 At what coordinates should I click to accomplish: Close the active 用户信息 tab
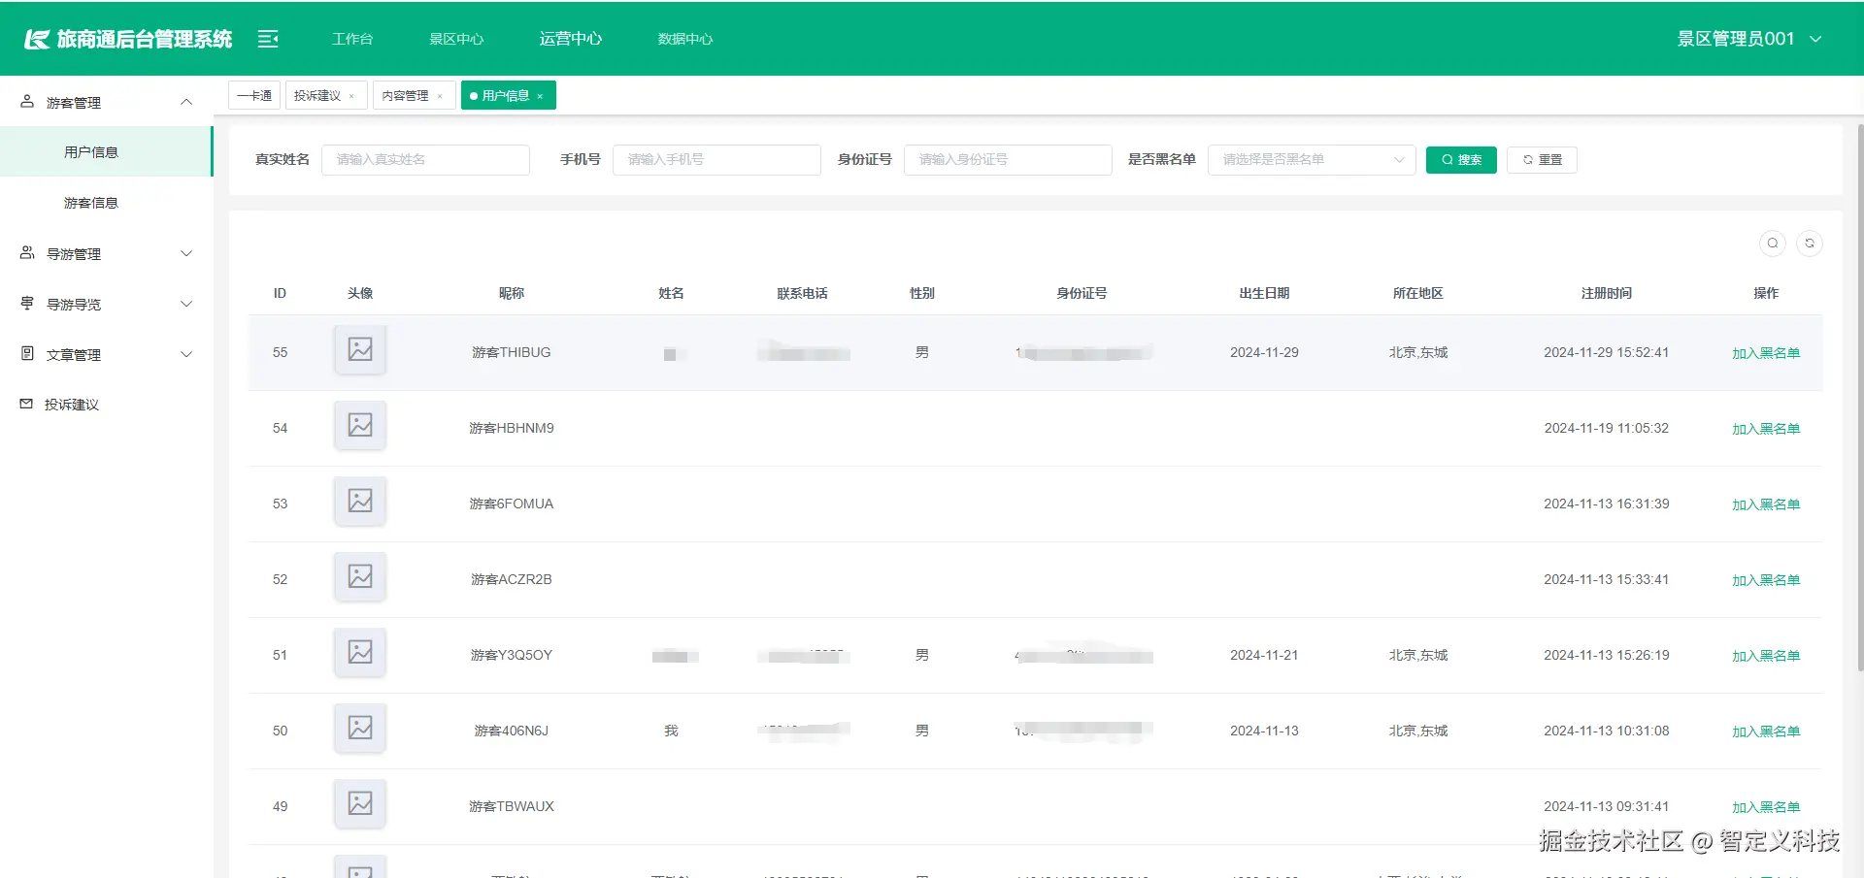540,96
